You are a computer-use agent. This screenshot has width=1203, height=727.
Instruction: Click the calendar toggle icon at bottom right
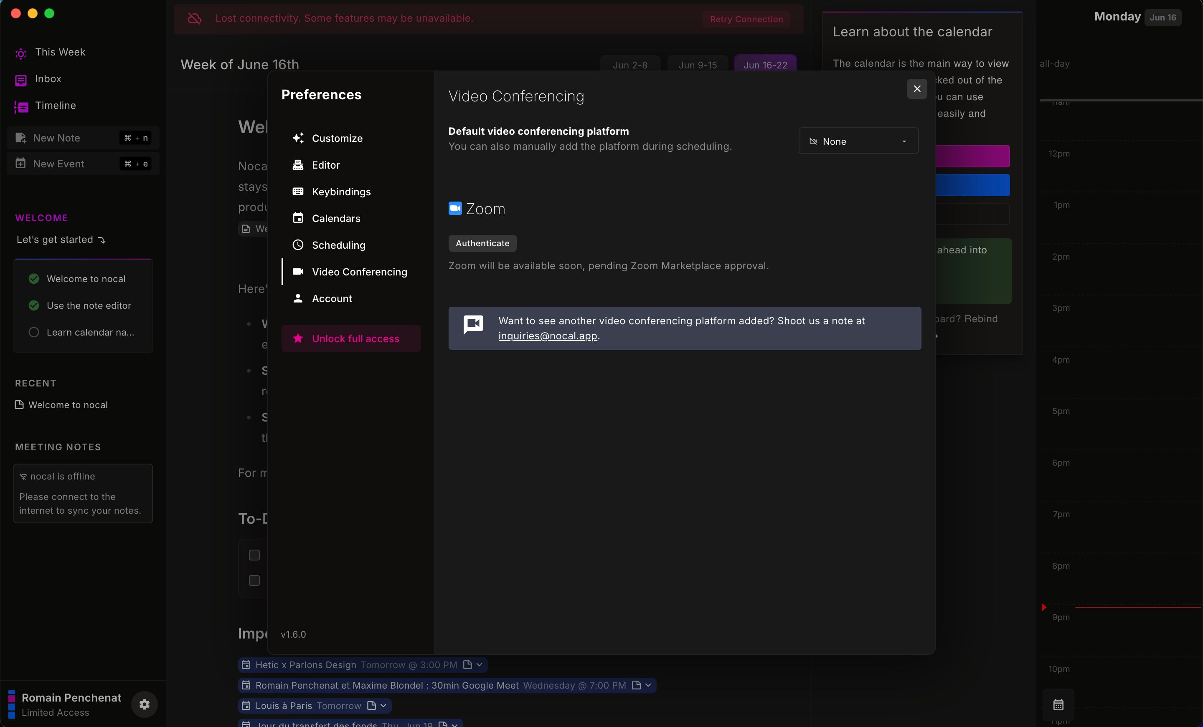[1058, 704]
